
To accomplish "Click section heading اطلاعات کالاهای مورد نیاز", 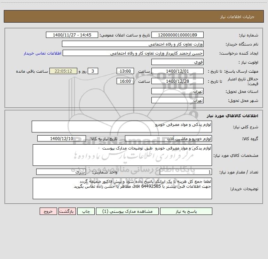I will (x=232, y=116).
